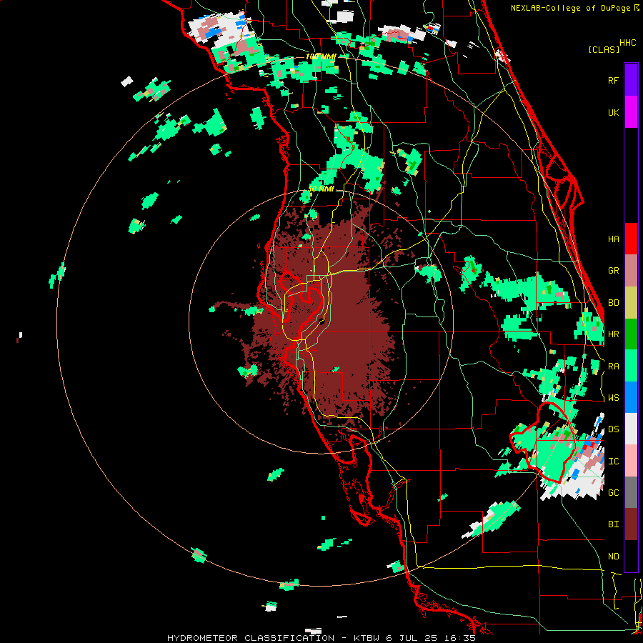Click the brown BI legend swatch
The width and height of the screenshot is (643, 643).
pyautogui.click(x=631, y=524)
